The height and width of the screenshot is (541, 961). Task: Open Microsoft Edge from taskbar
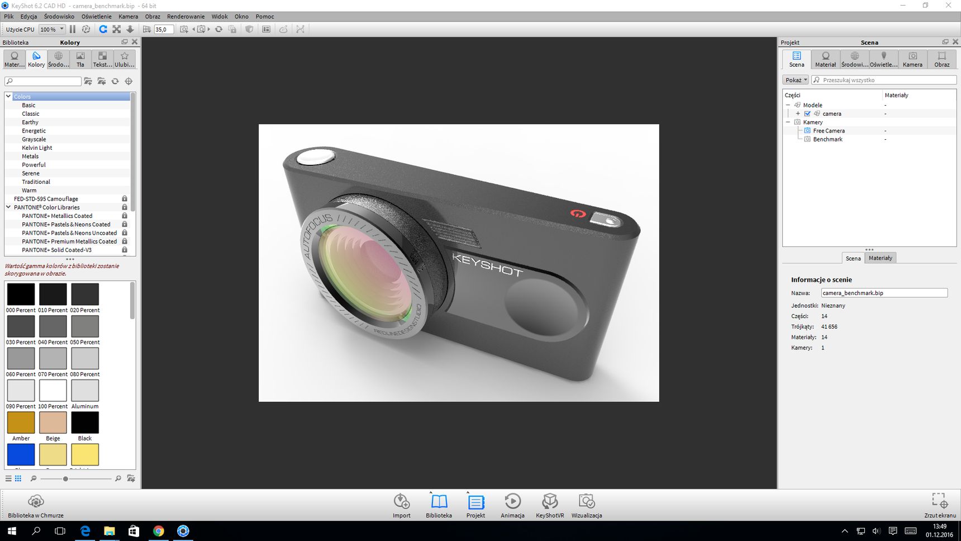85,531
